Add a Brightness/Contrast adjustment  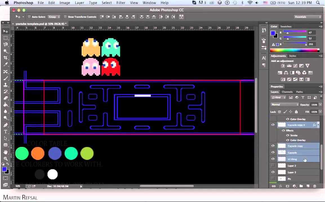pyautogui.click(x=283, y=66)
